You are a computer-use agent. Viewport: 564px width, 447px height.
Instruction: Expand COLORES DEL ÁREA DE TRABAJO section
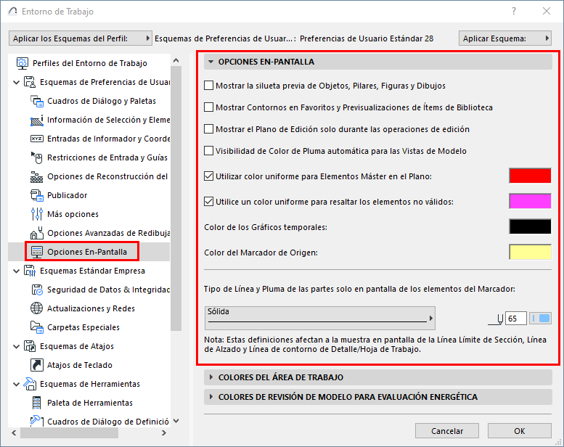point(211,377)
